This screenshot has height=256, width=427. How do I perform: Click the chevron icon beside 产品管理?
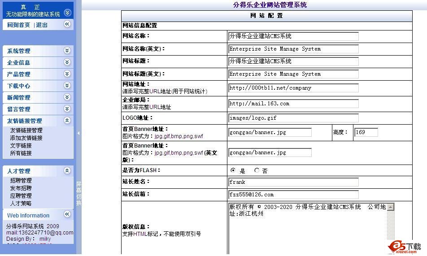[67, 74]
